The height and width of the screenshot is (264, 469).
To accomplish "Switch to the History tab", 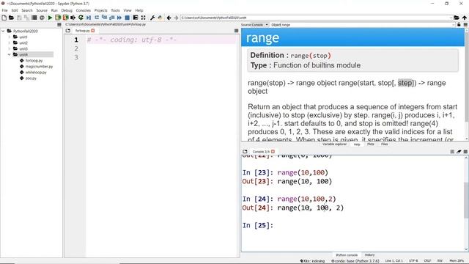I will (369, 255).
